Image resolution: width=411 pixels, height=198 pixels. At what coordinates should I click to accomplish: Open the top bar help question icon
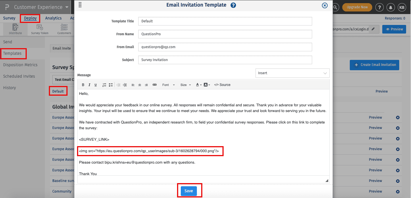coord(380,7)
